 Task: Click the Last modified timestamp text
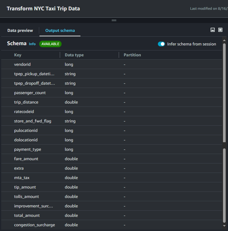click(209, 9)
